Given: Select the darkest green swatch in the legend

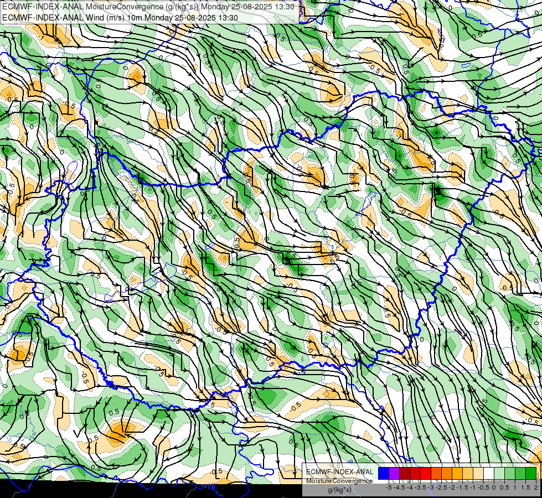Looking at the screenshot, I should (x=531, y=473).
